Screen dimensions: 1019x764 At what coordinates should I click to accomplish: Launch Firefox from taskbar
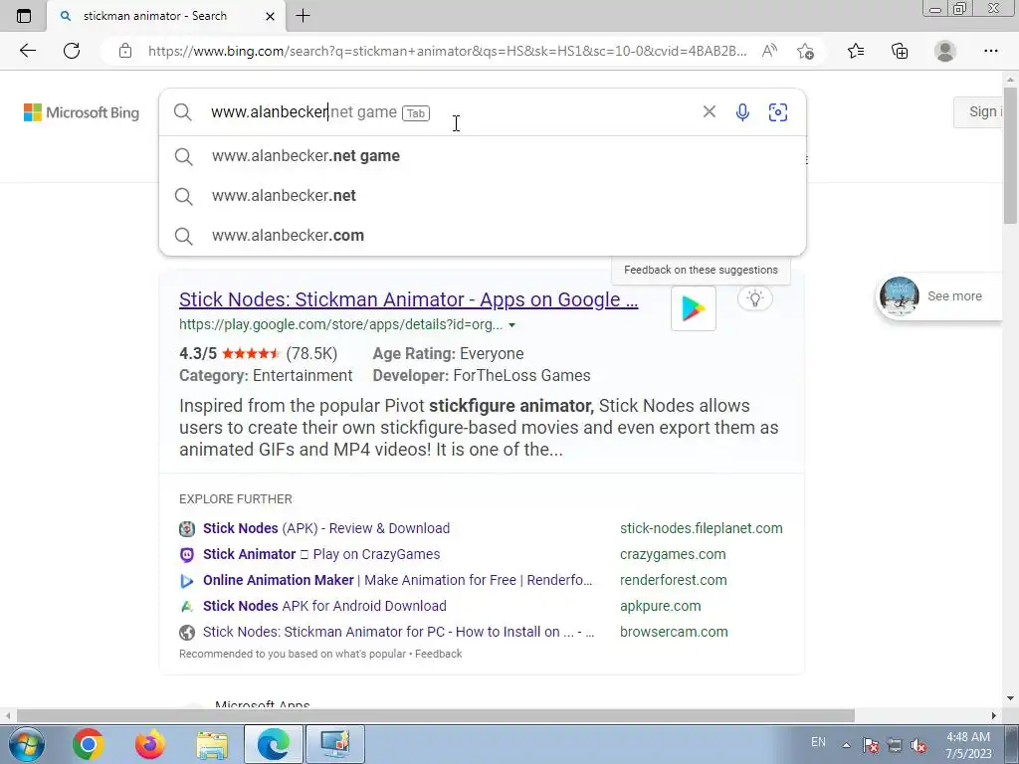pyautogui.click(x=149, y=744)
